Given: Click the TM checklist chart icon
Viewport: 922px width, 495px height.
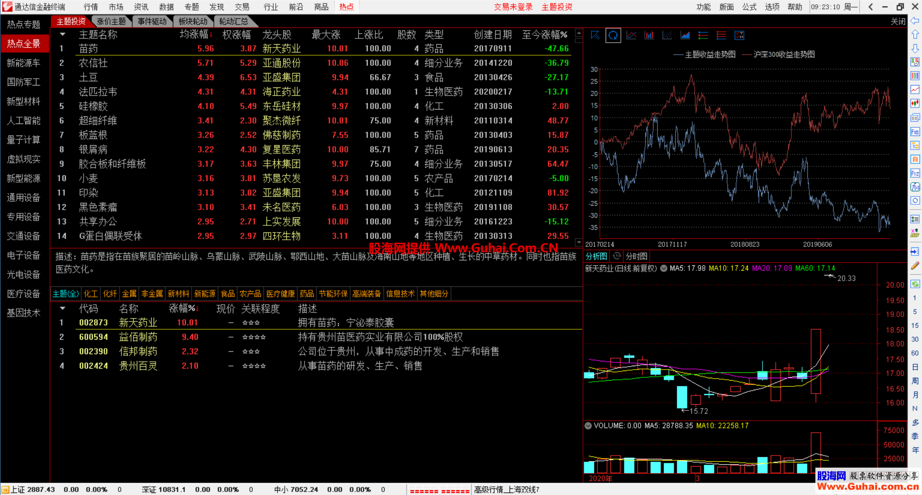Looking at the screenshot, I should pyautogui.click(x=740, y=35).
